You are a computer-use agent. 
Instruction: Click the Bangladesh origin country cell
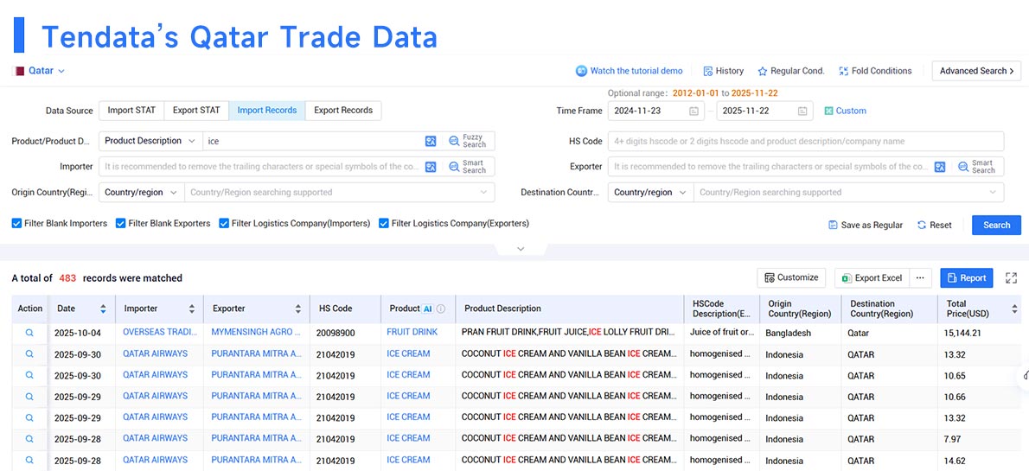tap(788, 333)
